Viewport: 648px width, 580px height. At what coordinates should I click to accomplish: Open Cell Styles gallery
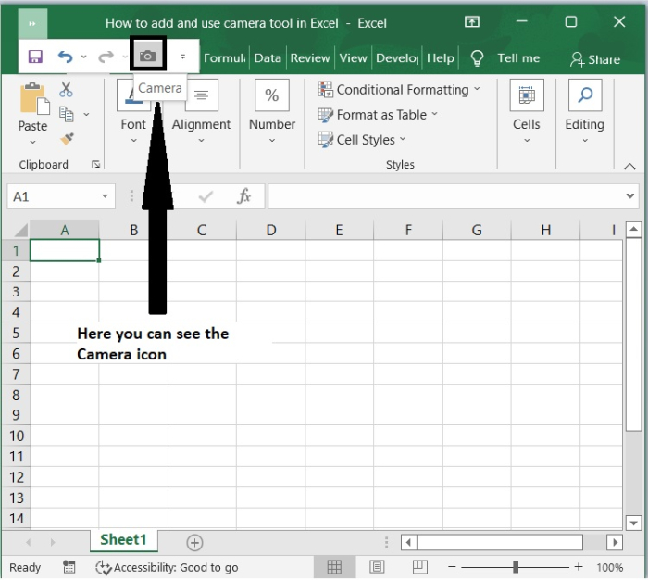click(x=362, y=139)
